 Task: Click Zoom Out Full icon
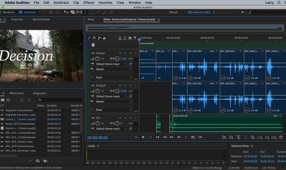click(x=252, y=137)
